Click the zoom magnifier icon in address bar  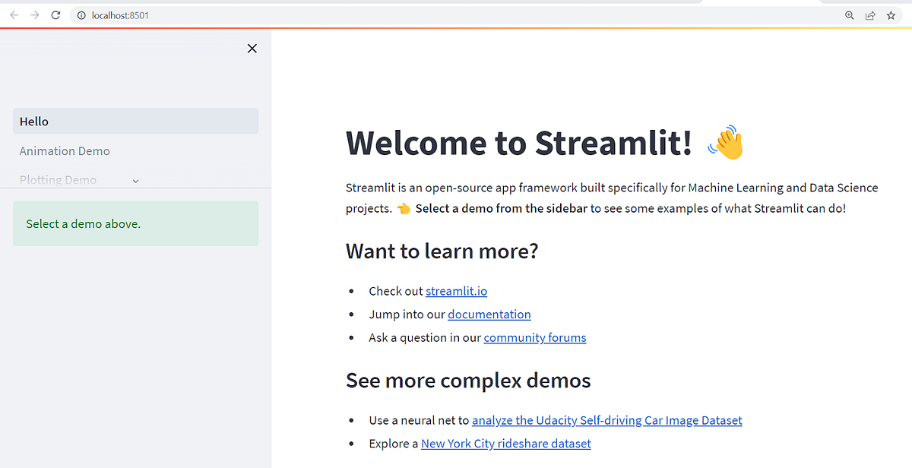point(849,14)
